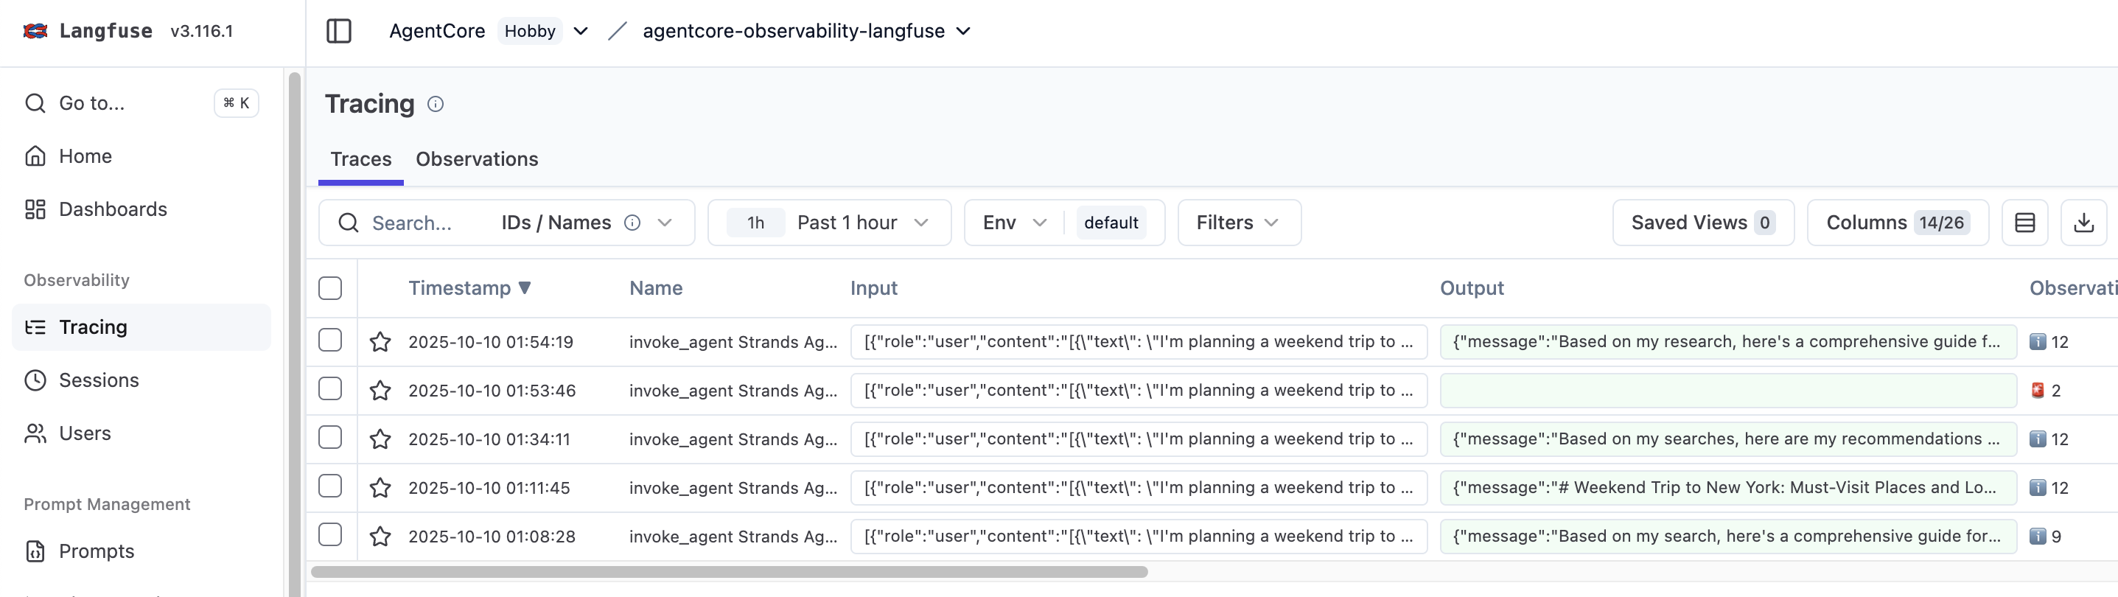Open Sessions in the sidebar
Viewport: 2118px width, 597px height.
(x=99, y=381)
